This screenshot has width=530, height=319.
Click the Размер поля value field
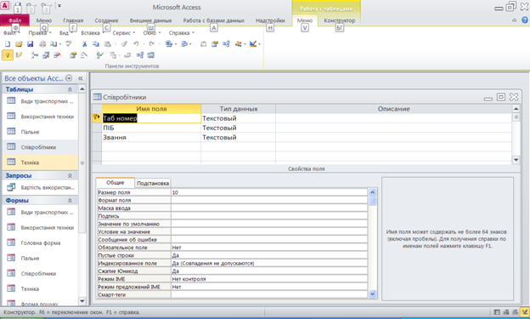click(x=269, y=192)
